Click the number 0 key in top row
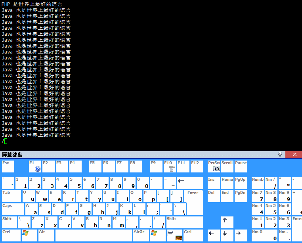This screenshot has width=302, height=243. tap(143, 183)
